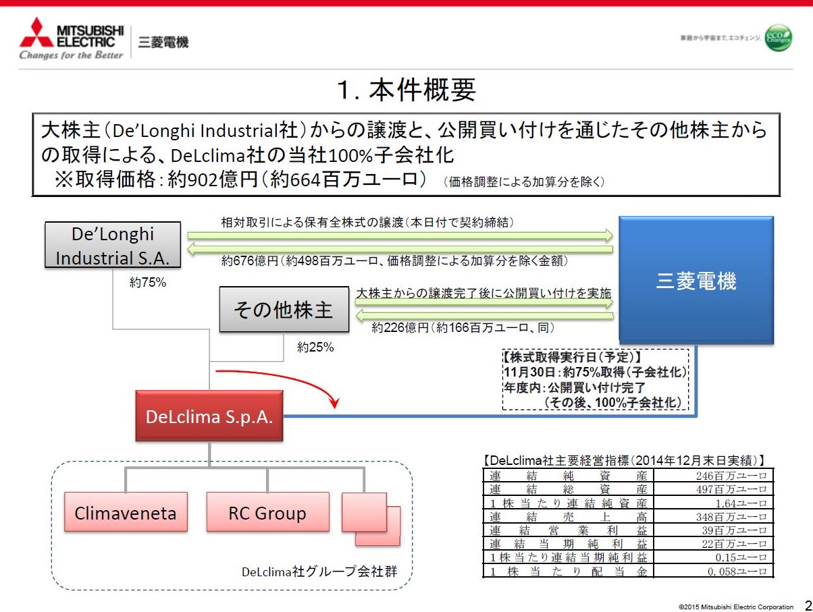Screen dimensions: 813x612
Task: Click the label DeLclima社グループ会社群
Action: tap(319, 572)
